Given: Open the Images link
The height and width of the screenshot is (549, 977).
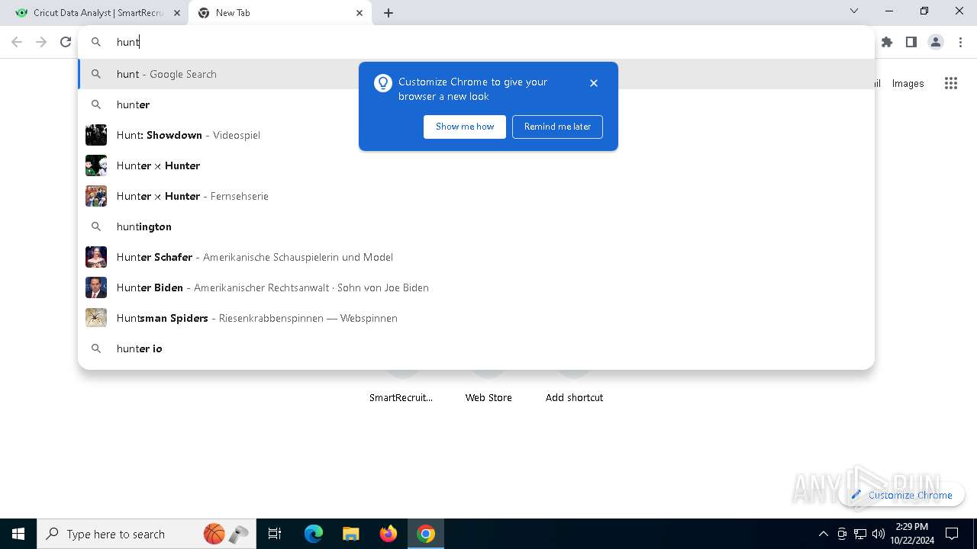Looking at the screenshot, I should 908,84.
